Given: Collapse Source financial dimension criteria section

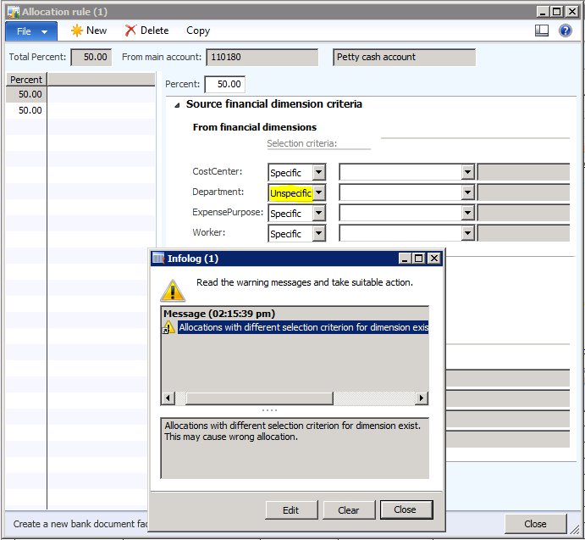Looking at the screenshot, I should [x=177, y=105].
